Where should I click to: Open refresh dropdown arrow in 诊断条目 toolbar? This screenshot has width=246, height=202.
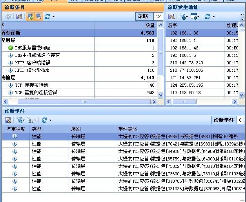tap(53, 16)
